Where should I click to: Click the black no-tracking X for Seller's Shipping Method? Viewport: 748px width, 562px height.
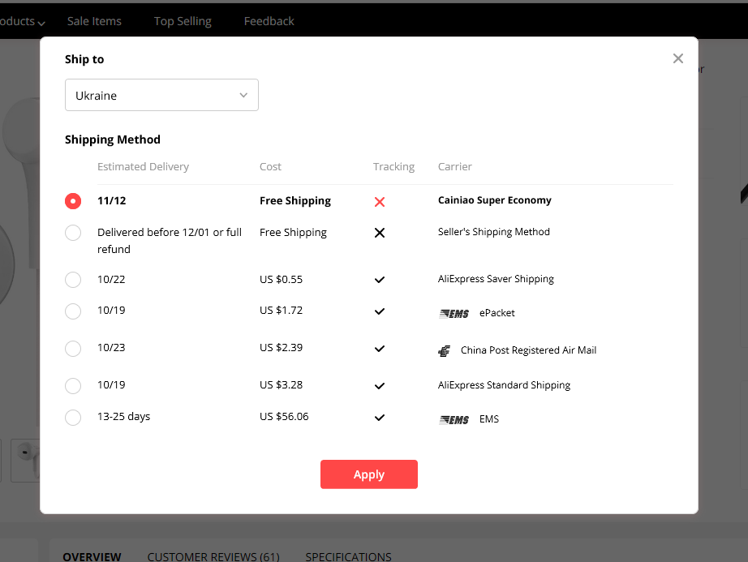(380, 233)
